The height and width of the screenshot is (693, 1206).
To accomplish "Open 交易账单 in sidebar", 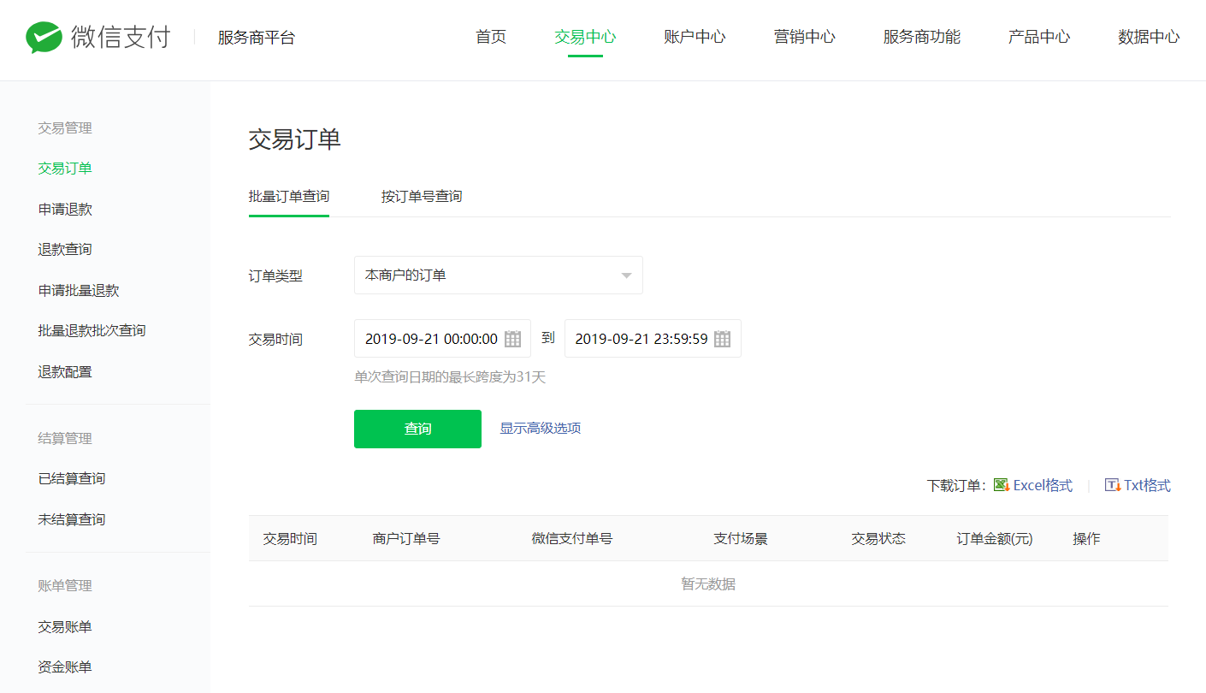I will tap(65, 627).
